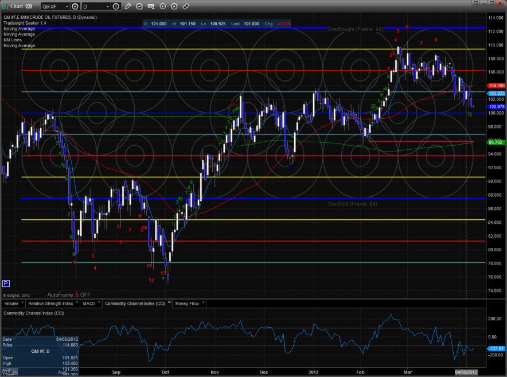Image resolution: width=507 pixels, height=377 pixels.
Task: Click the blue P button on chart
Action: click(6, 283)
